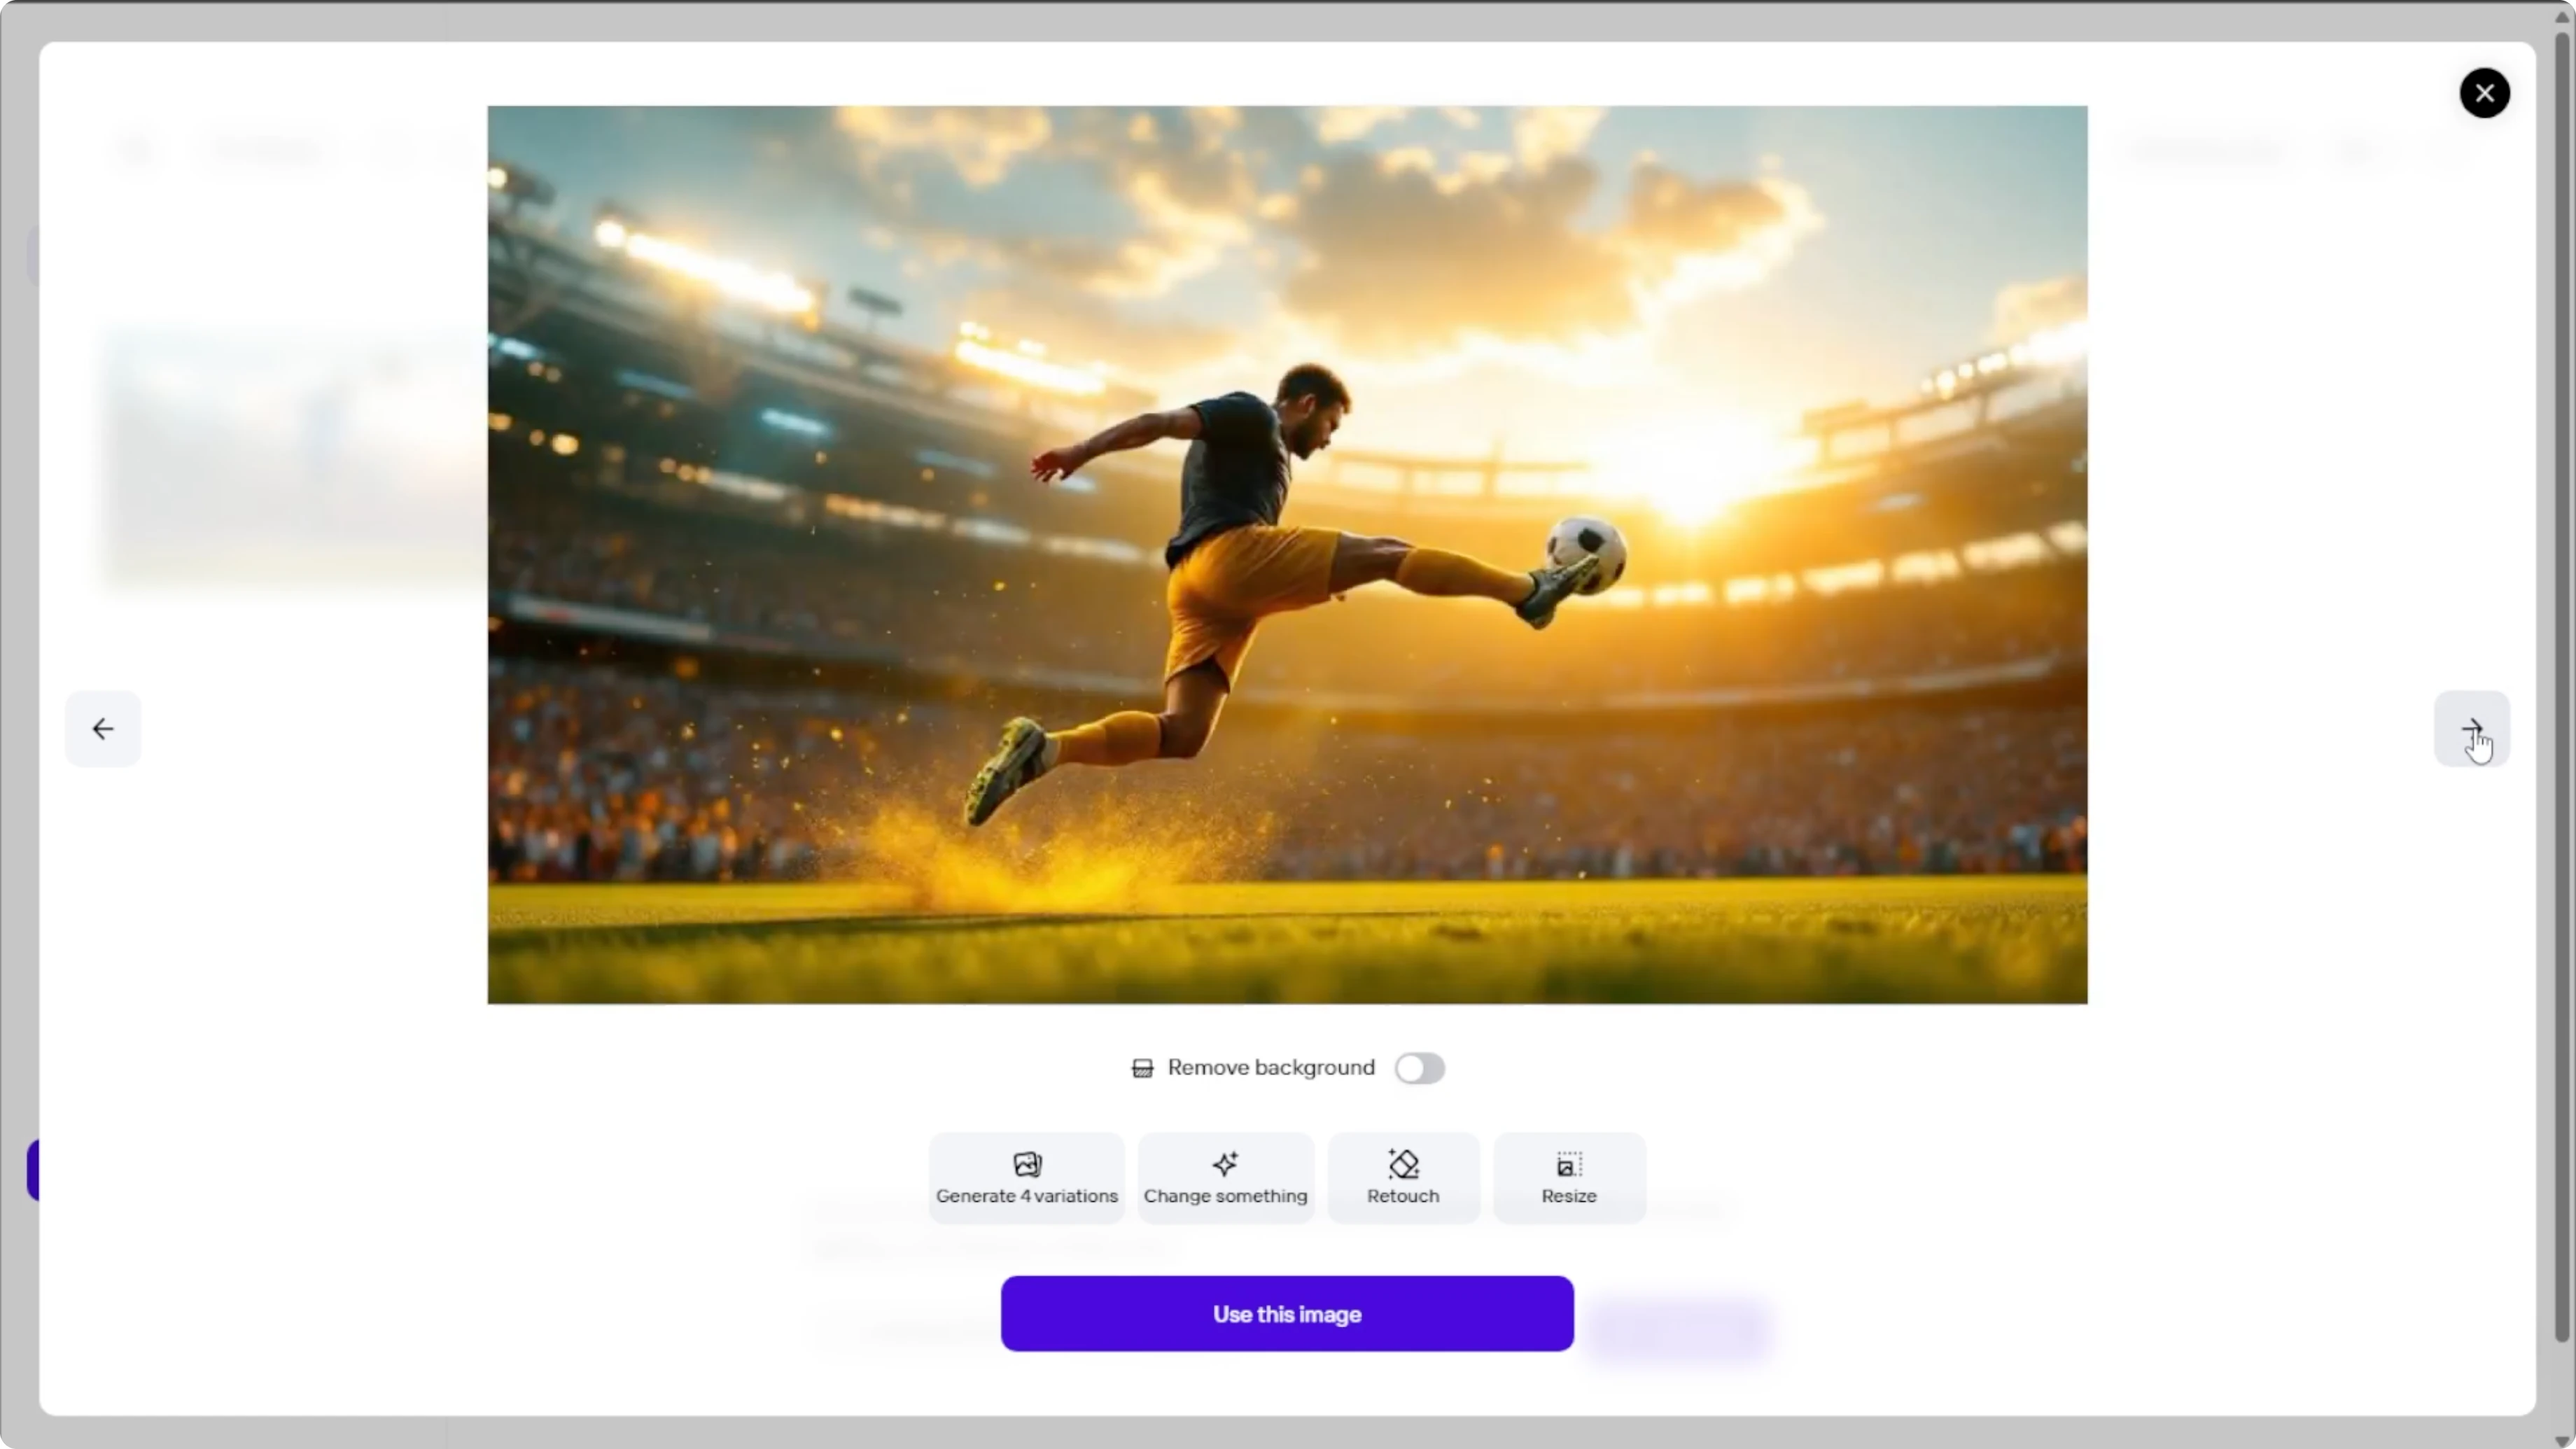Click the "Remove background" label text
Viewport: 2576px width, 1449px height.
tap(1271, 1067)
